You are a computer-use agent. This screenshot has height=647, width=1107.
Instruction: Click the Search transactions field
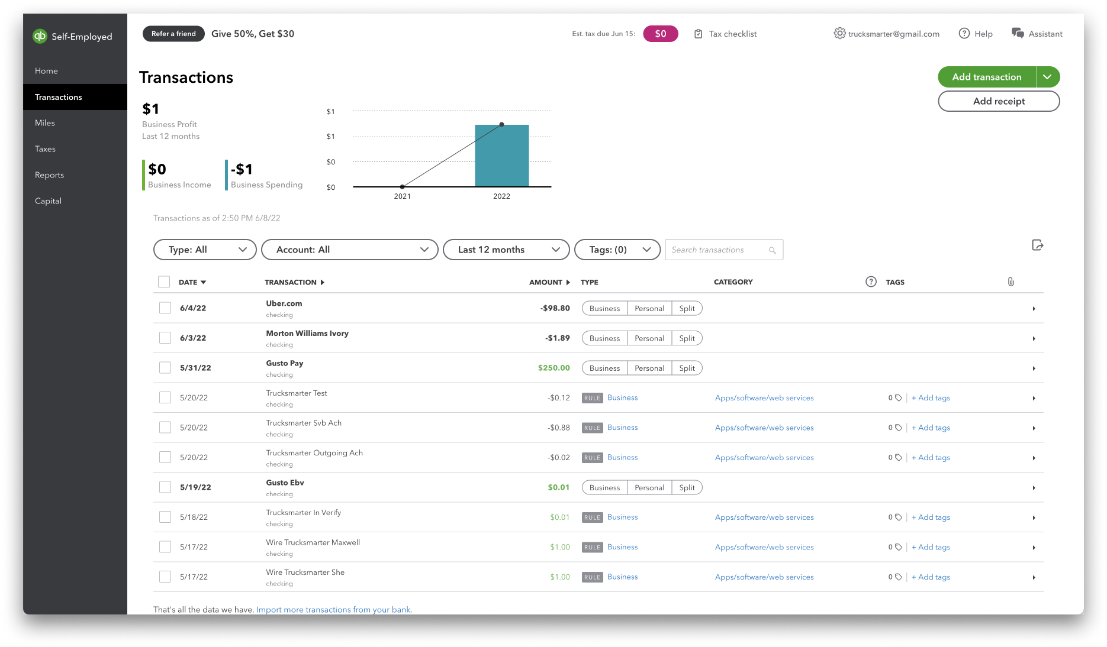click(x=724, y=250)
